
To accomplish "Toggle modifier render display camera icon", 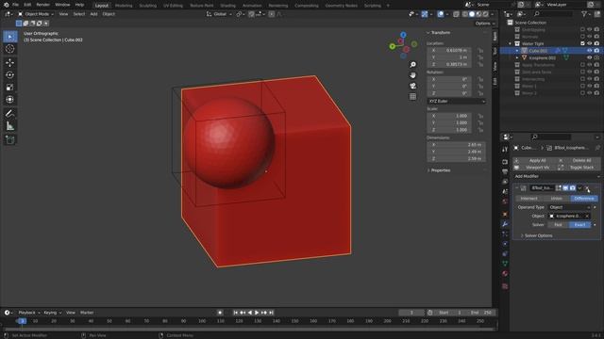I will (573, 188).
